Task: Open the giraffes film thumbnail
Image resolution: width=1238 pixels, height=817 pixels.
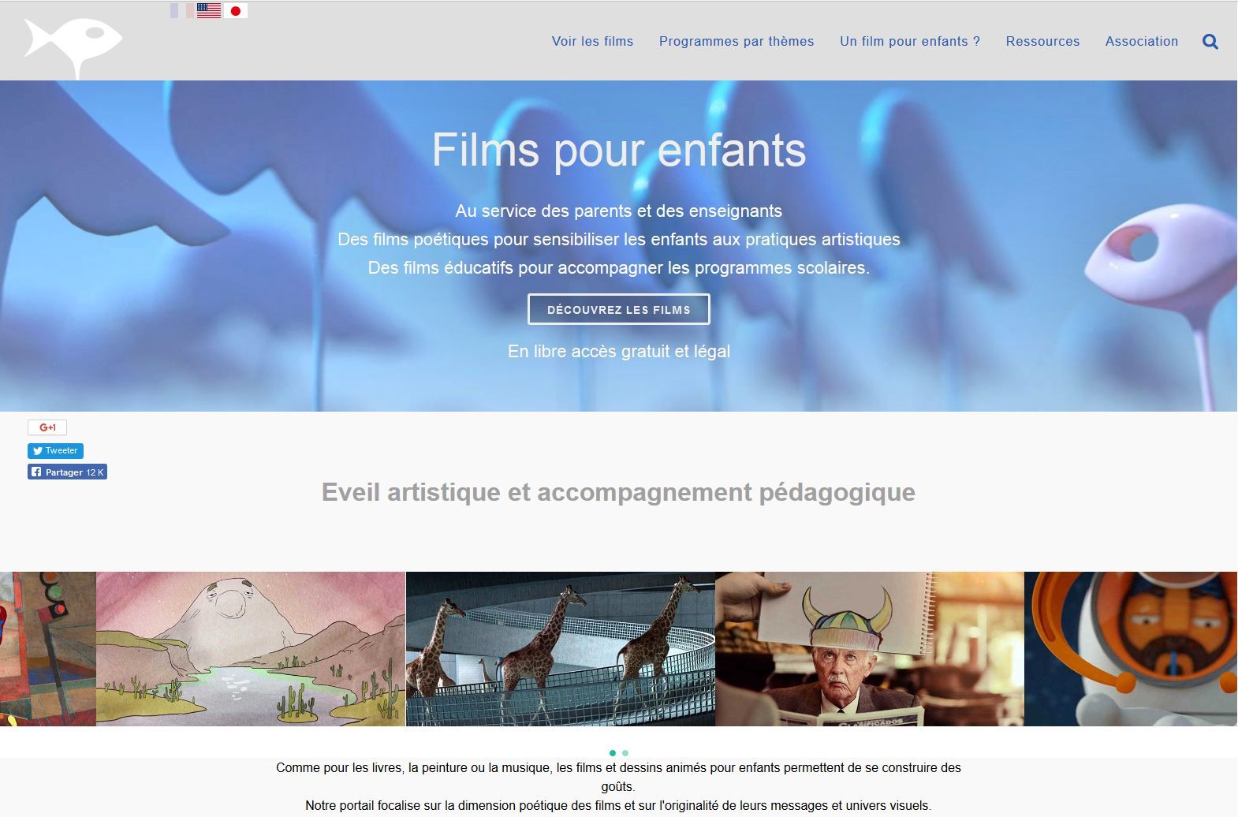Action: pos(560,649)
